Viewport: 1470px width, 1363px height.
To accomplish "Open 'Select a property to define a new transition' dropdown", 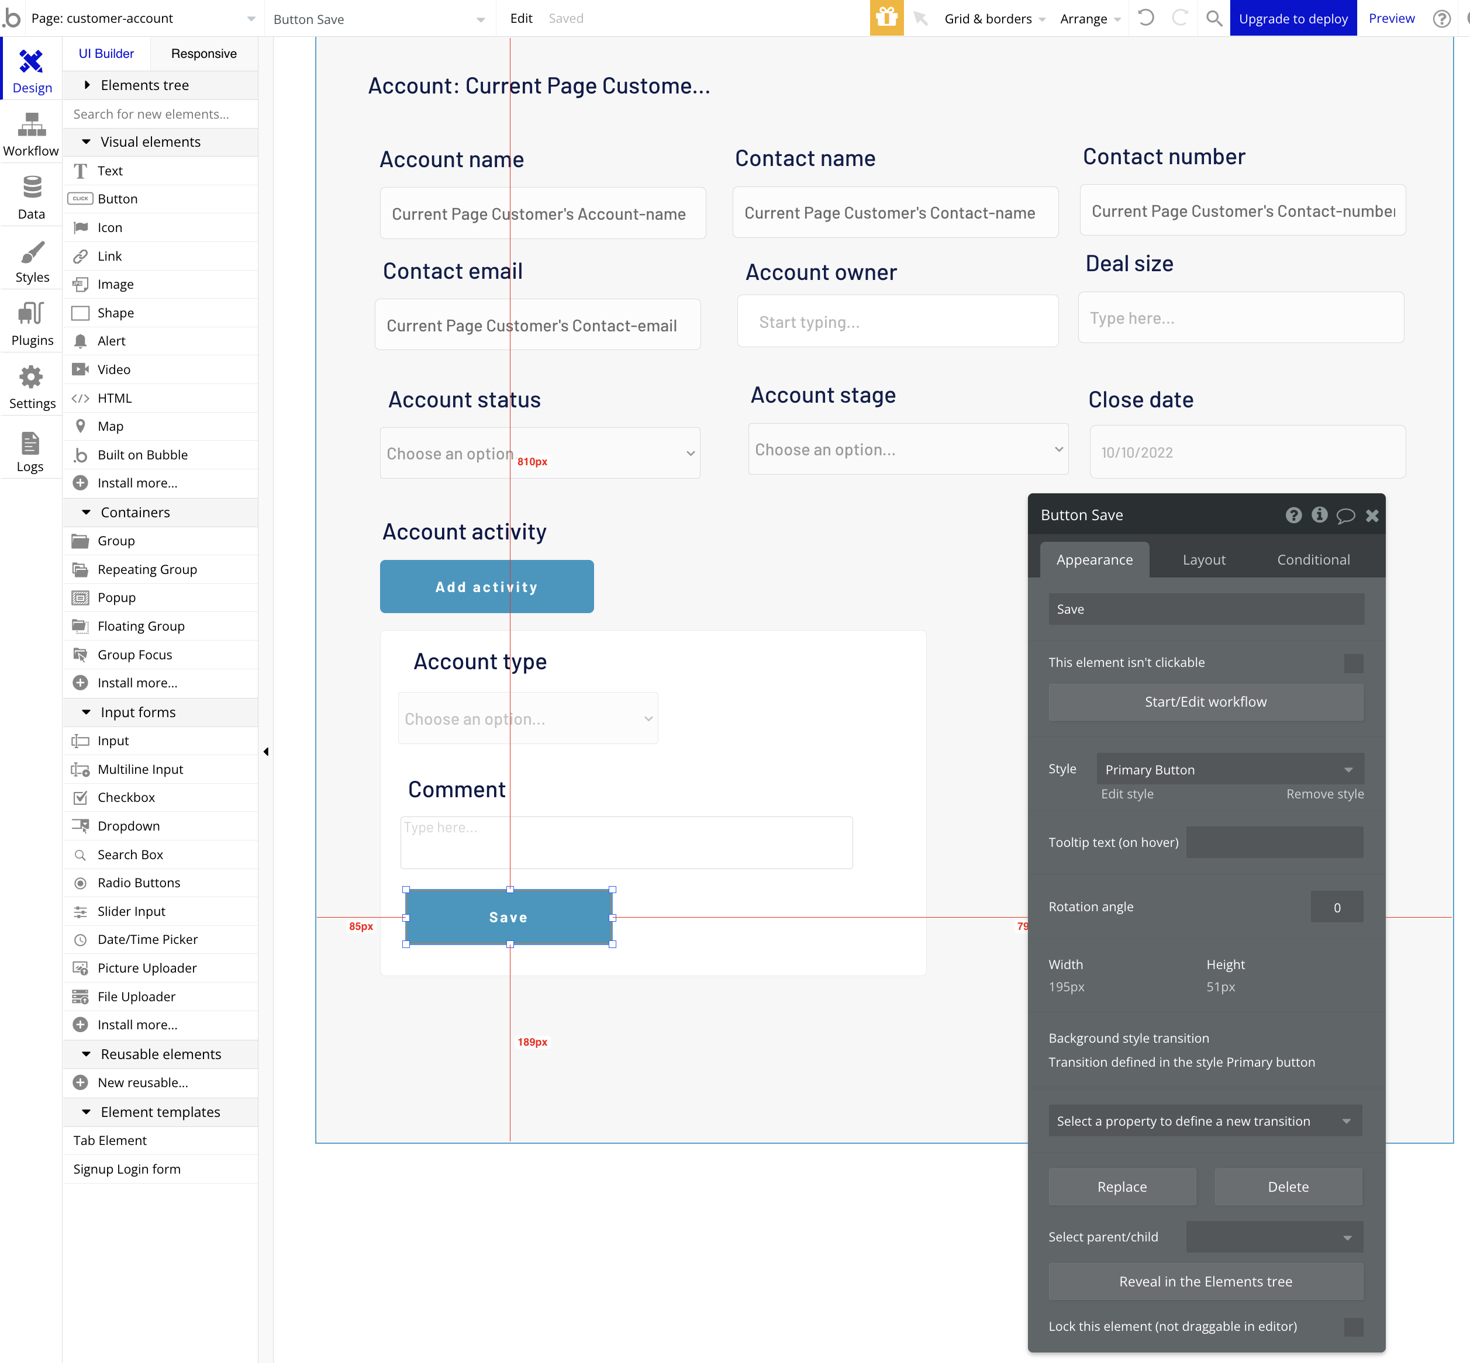I will coord(1205,1121).
